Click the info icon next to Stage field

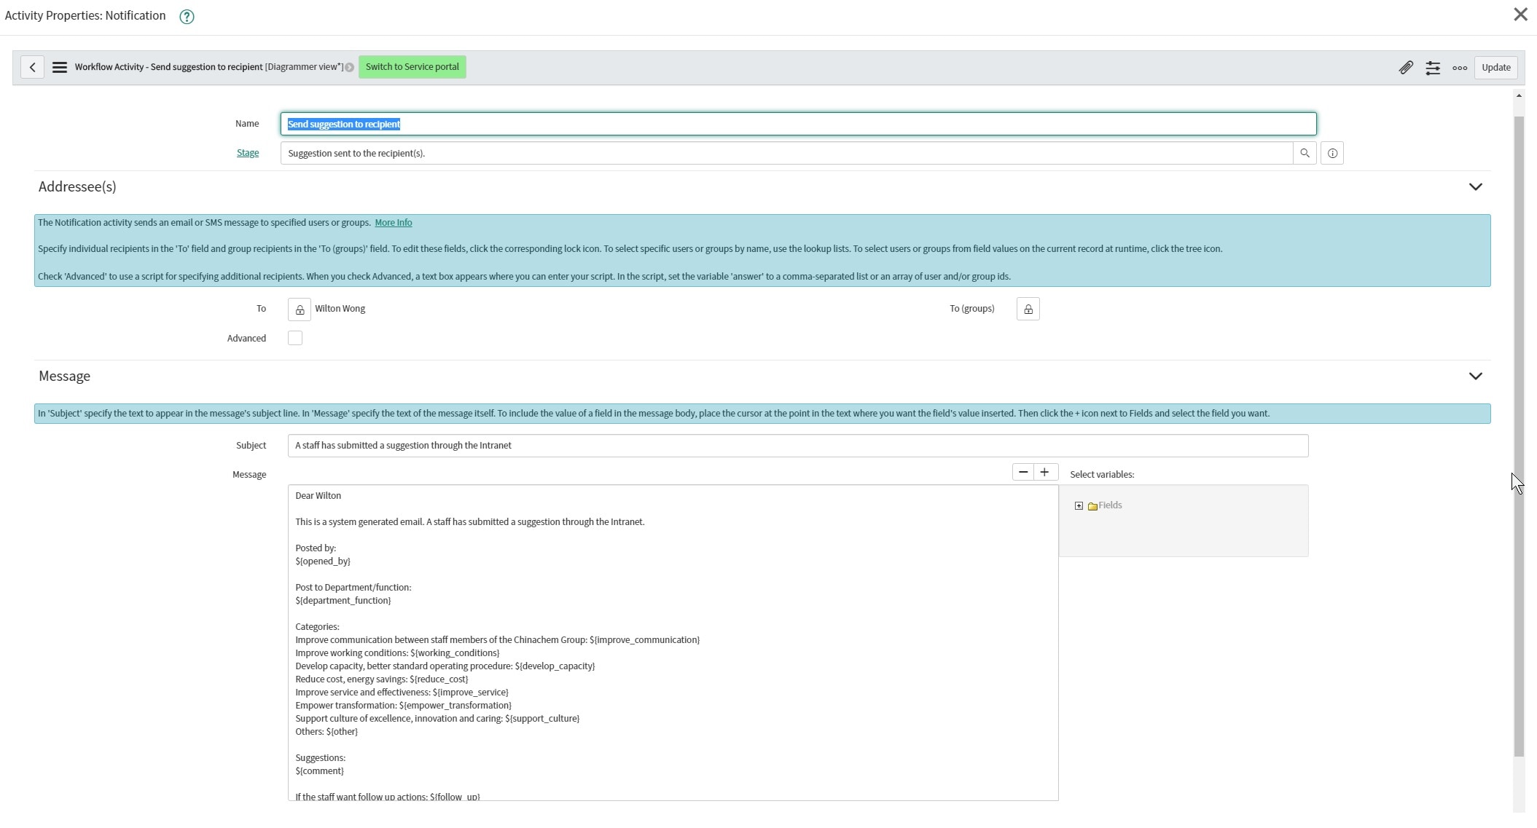click(x=1331, y=153)
